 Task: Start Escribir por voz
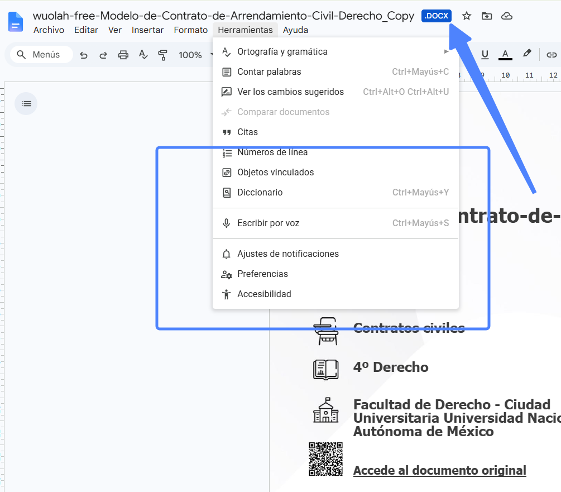(335, 223)
